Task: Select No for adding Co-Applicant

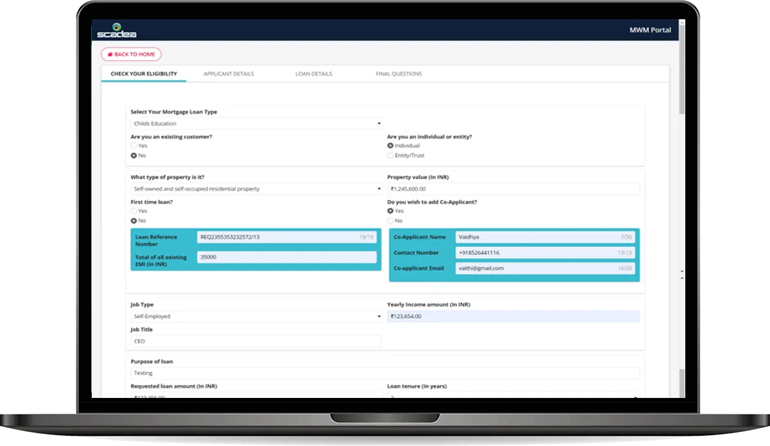Action: 391,220
